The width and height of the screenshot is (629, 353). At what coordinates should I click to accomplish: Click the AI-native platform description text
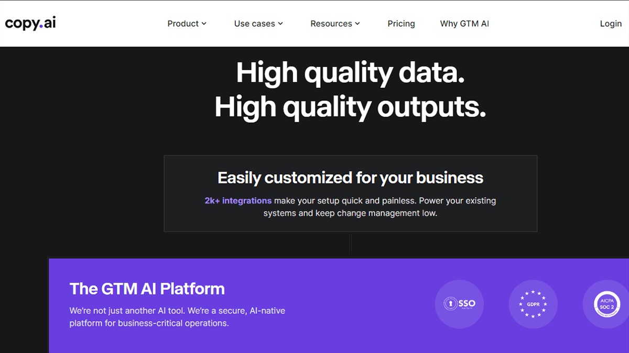177,316
